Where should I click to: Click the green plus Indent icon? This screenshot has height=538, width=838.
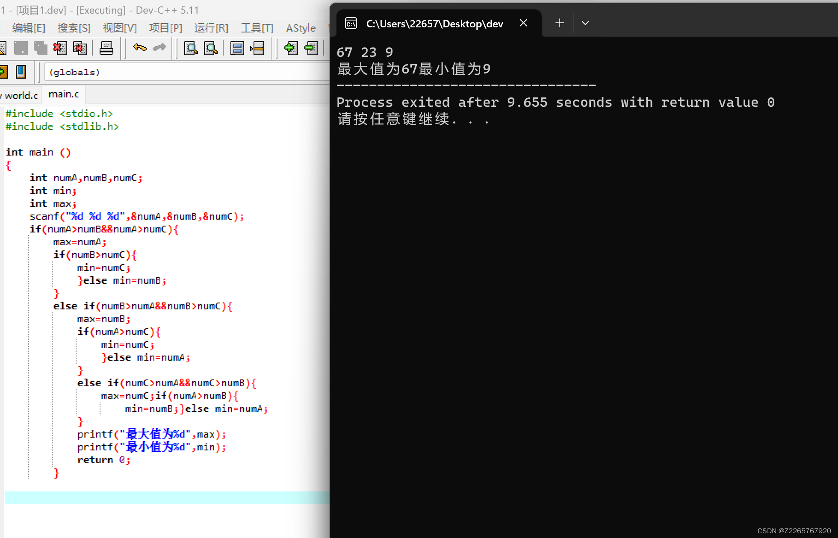click(290, 47)
